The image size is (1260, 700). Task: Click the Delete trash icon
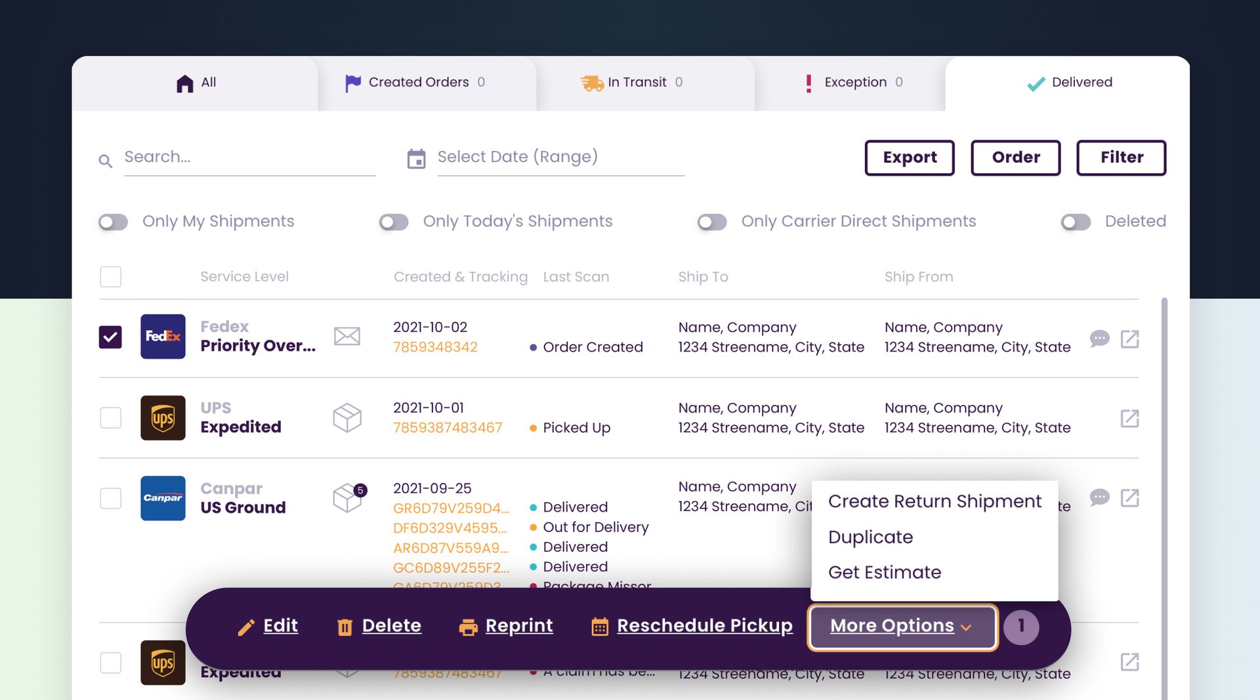tap(345, 627)
